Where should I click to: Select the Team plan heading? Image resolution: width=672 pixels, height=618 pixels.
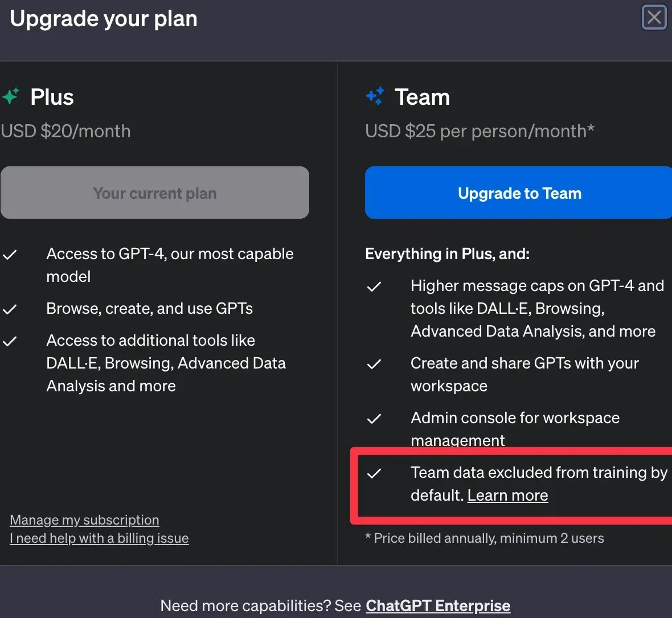(422, 97)
